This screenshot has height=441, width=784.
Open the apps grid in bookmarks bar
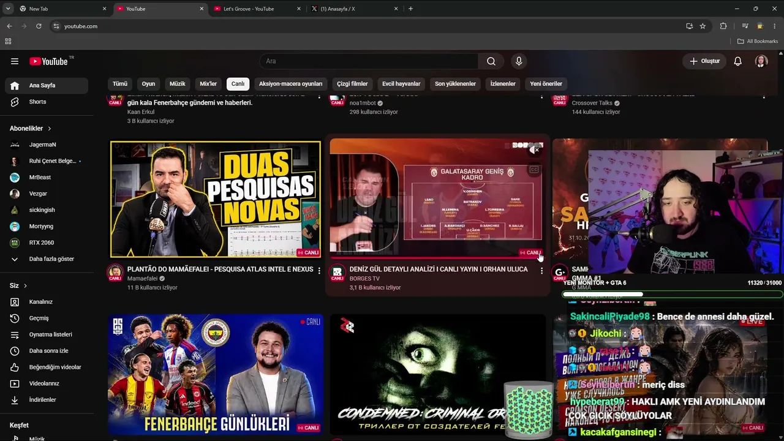pyautogui.click(x=8, y=41)
